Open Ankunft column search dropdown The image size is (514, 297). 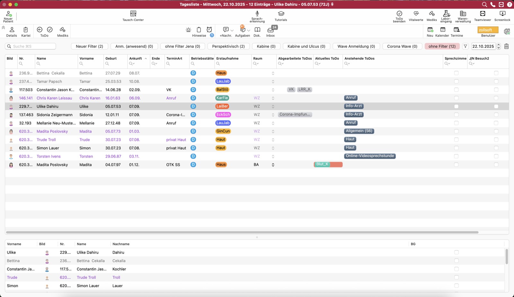132,64
